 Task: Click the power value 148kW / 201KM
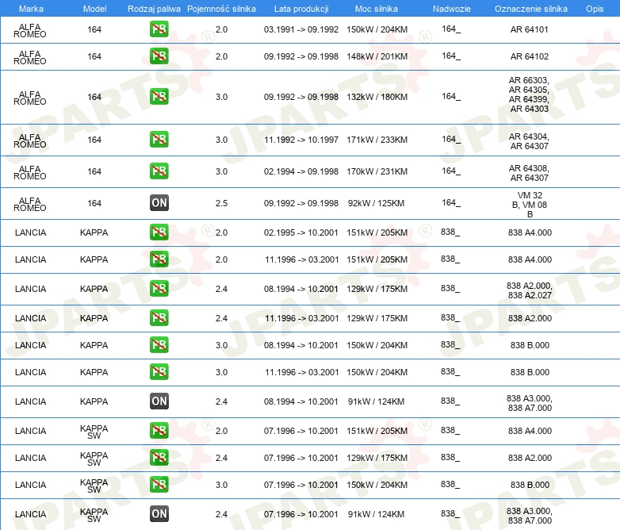click(377, 56)
